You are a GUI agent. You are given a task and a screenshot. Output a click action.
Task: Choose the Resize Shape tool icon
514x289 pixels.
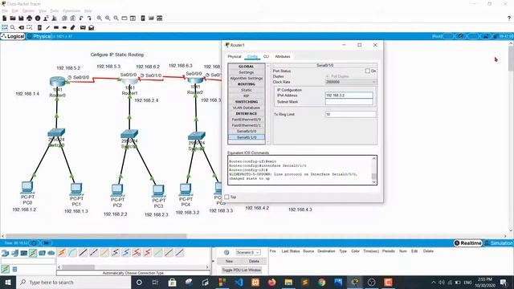[x=30, y=27]
